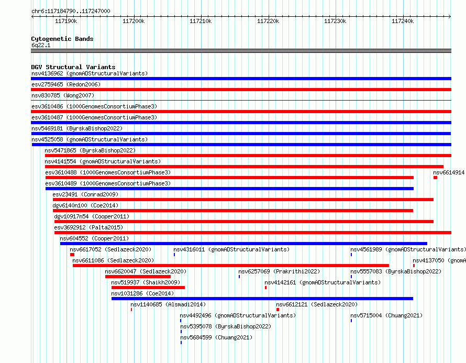466x363 pixels.
Task: Click the nsv5471865 (ByrskaBishop2022) label
Action: 90,150
